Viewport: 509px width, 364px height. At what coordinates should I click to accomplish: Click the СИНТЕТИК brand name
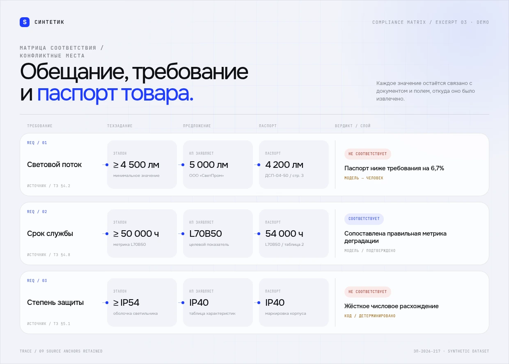[x=49, y=22]
